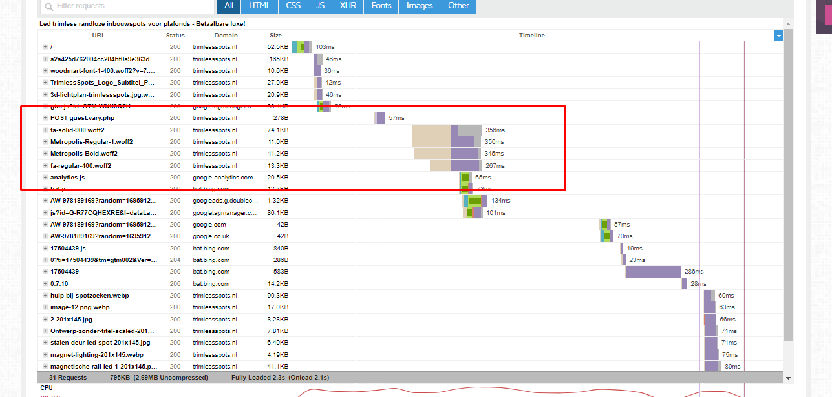This screenshot has height=397, width=832.
Task: Expand the 0.7.10 request row
Action: pyautogui.click(x=45, y=283)
